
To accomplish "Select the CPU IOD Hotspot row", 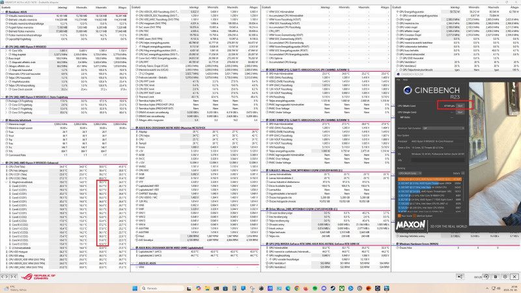I will [64, 252].
